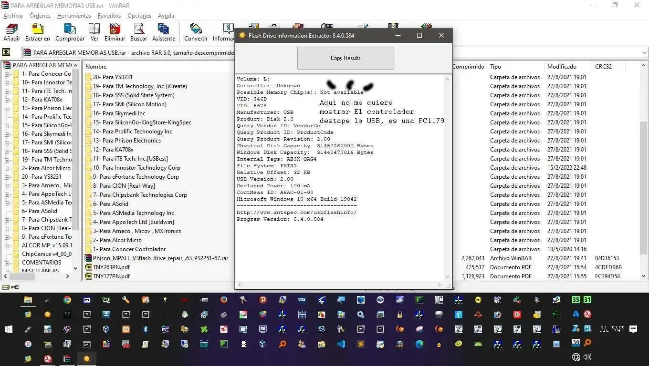
Task: Expand the '11- Para iTE Tech' tree node
Action: 7,91
